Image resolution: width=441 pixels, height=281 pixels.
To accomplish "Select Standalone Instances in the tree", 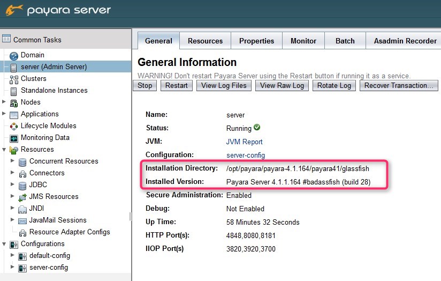I will [54, 91].
